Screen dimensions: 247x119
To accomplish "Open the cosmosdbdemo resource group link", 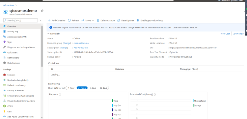I will point(81,43).
